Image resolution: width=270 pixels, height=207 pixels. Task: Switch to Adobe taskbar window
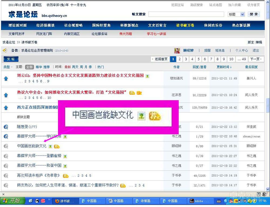coord(200,201)
